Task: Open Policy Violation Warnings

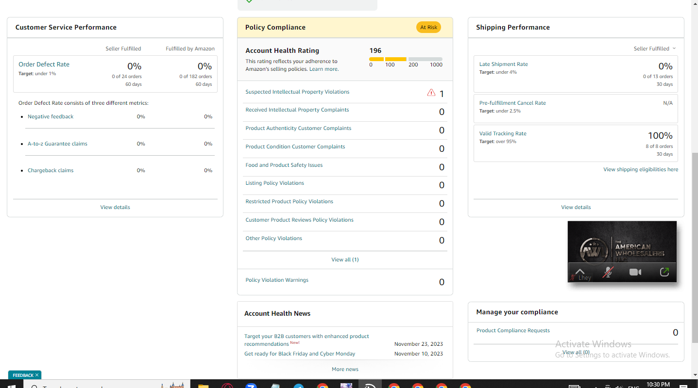Action: pos(277,280)
